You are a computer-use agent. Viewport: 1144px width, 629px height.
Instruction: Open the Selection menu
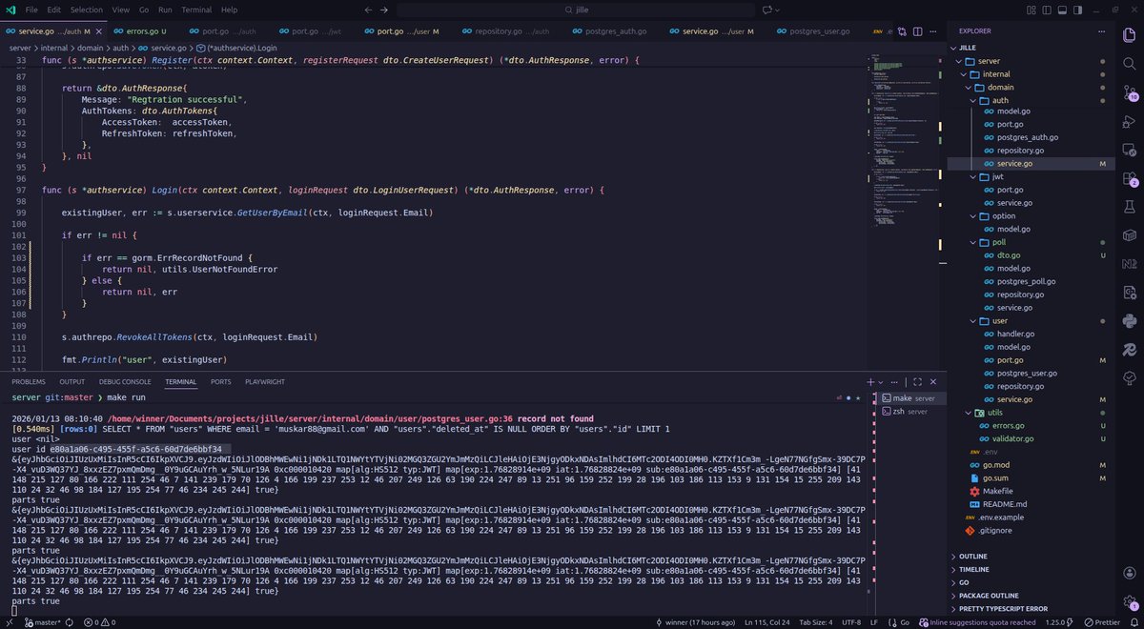point(87,10)
